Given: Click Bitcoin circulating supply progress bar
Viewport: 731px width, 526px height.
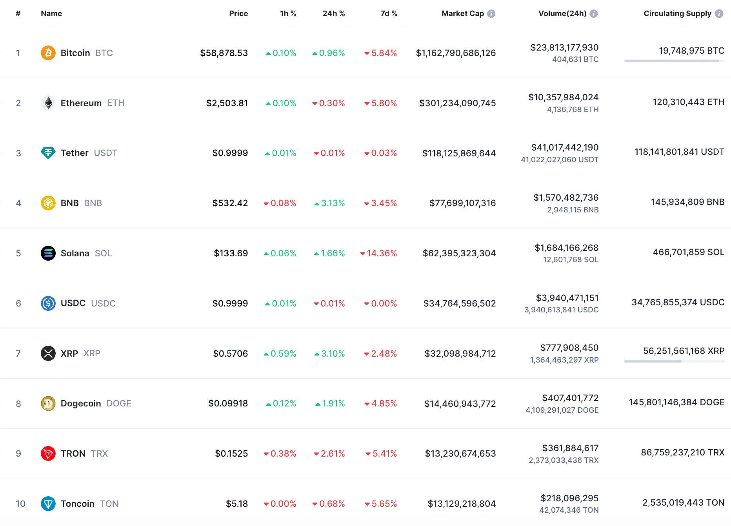Looking at the screenshot, I should (674, 61).
